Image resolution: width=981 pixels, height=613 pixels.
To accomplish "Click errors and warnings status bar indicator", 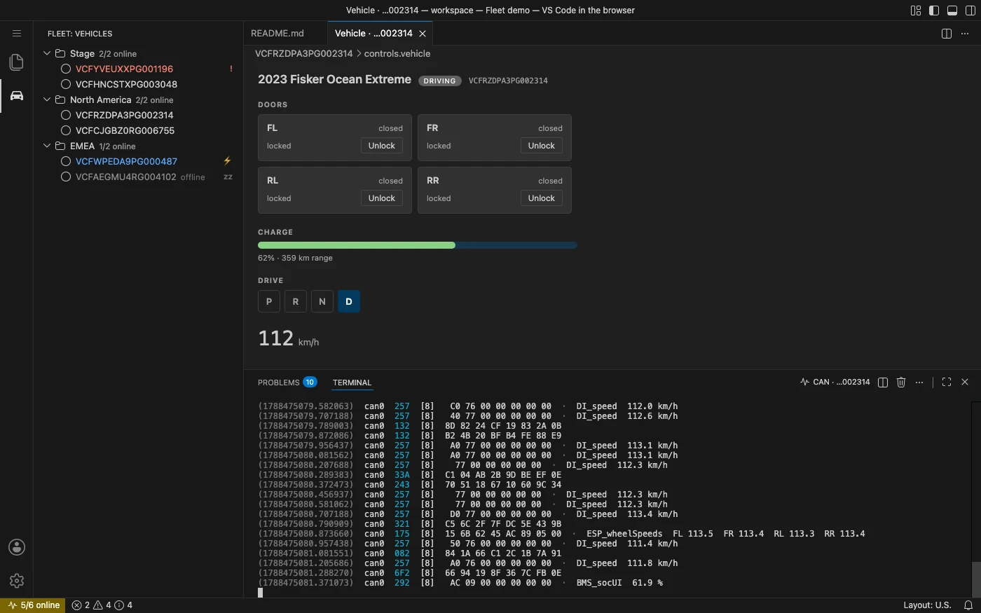I will pyautogui.click(x=102, y=605).
